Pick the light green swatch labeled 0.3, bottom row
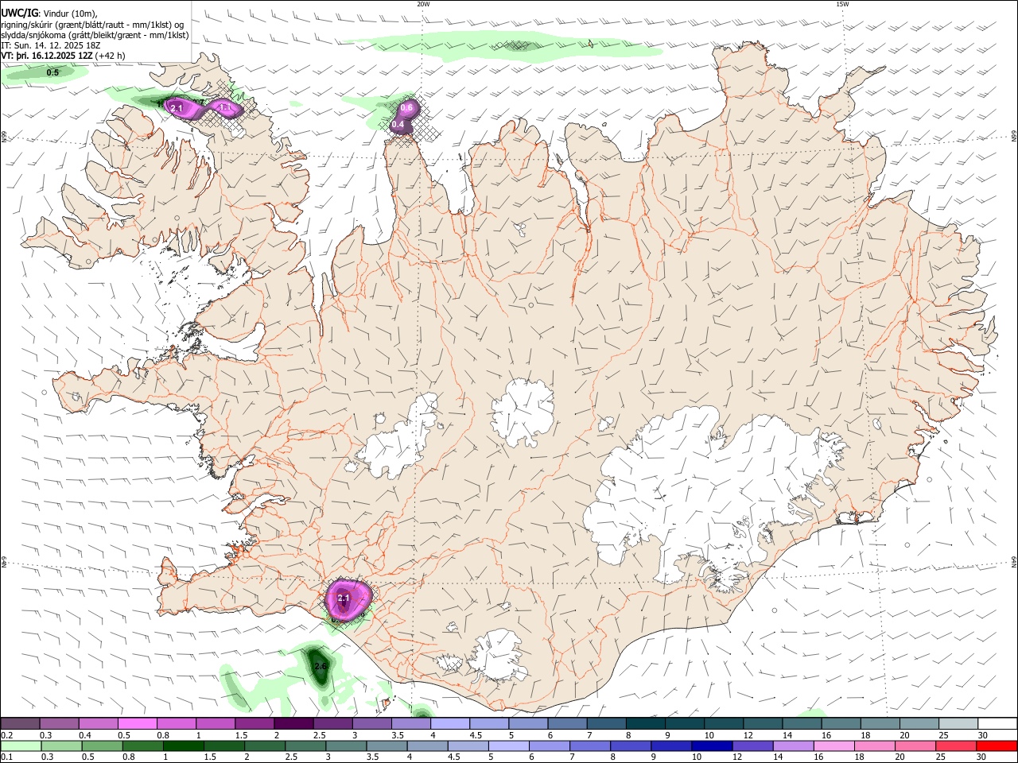The image size is (1018, 763). tap(60, 746)
